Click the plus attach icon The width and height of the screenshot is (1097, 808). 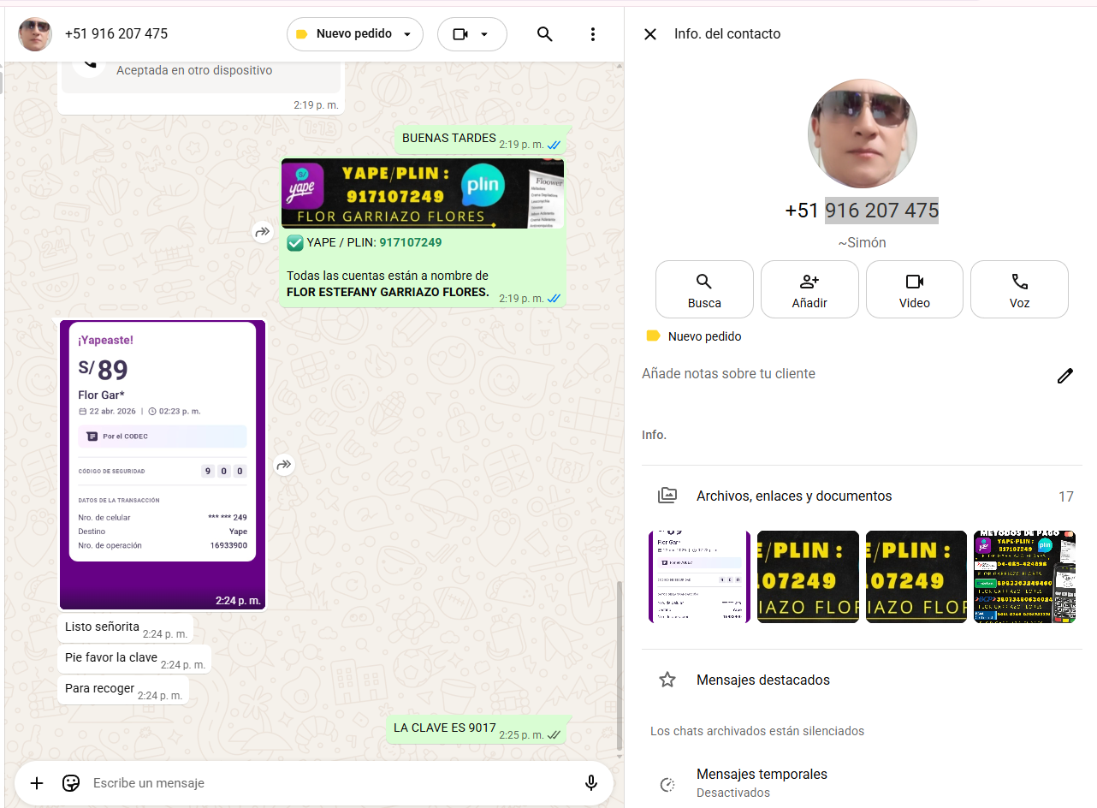pyautogui.click(x=37, y=783)
